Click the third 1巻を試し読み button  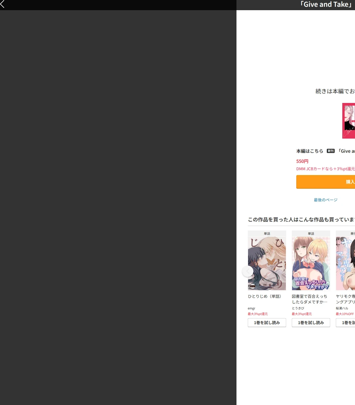tap(345, 323)
